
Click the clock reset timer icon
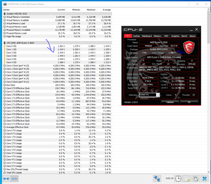[x=178, y=178]
